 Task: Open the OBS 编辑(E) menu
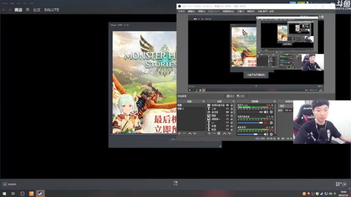coord(191,11)
